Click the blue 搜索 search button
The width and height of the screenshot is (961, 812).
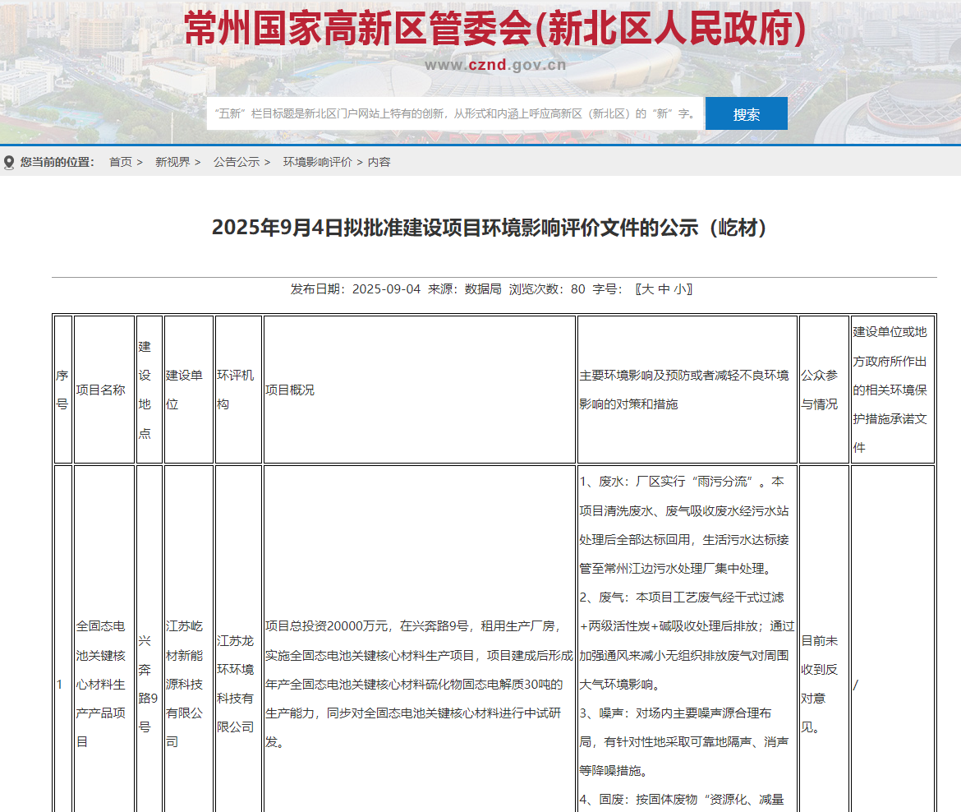[746, 113]
